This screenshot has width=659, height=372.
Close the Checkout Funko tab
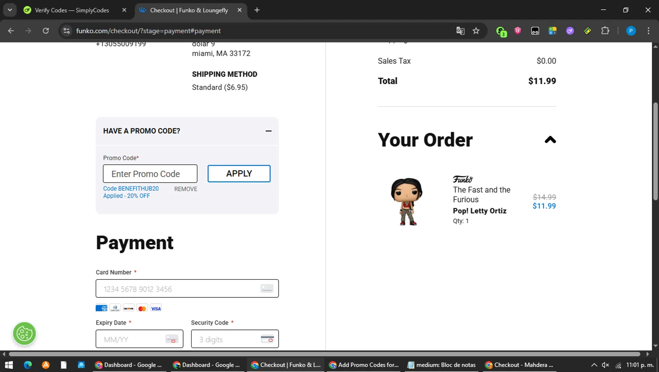coord(239,10)
